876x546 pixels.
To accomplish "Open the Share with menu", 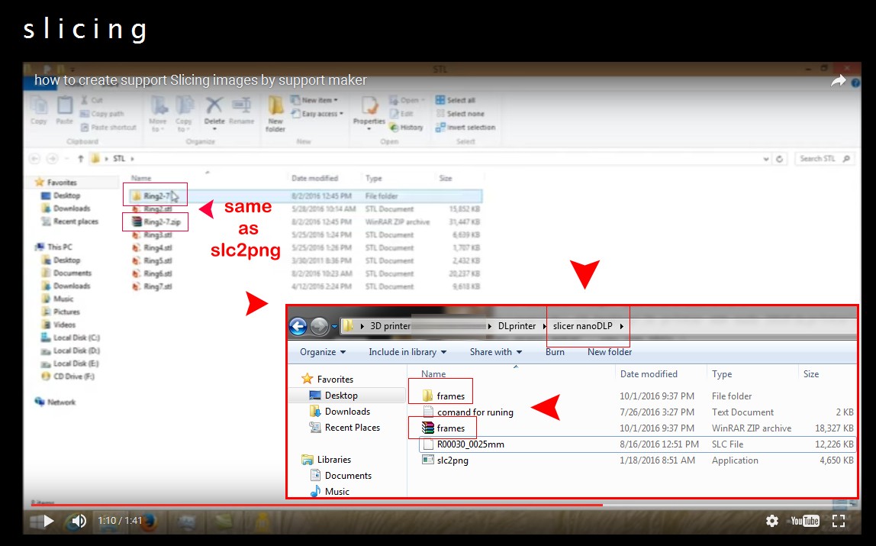I will pyautogui.click(x=496, y=352).
